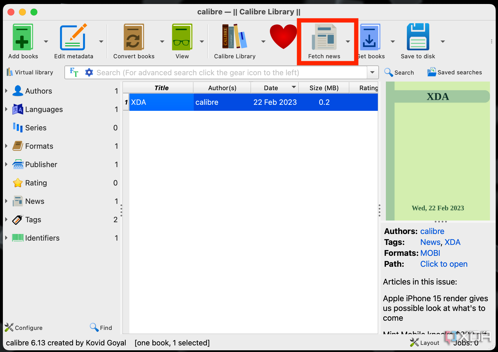Click the News category newspaper icon
This screenshot has height=352, width=498.
tap(18, 201)
